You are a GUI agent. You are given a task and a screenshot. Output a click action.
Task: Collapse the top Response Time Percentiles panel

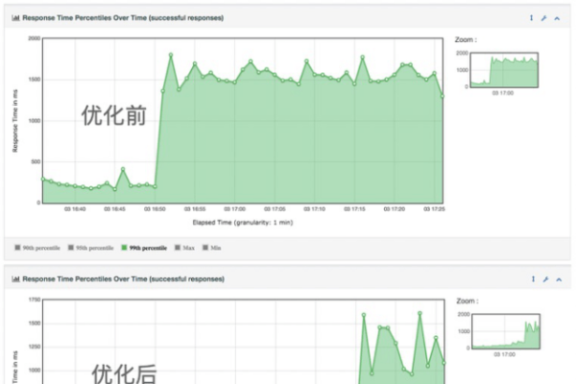[x=557, y=17]
